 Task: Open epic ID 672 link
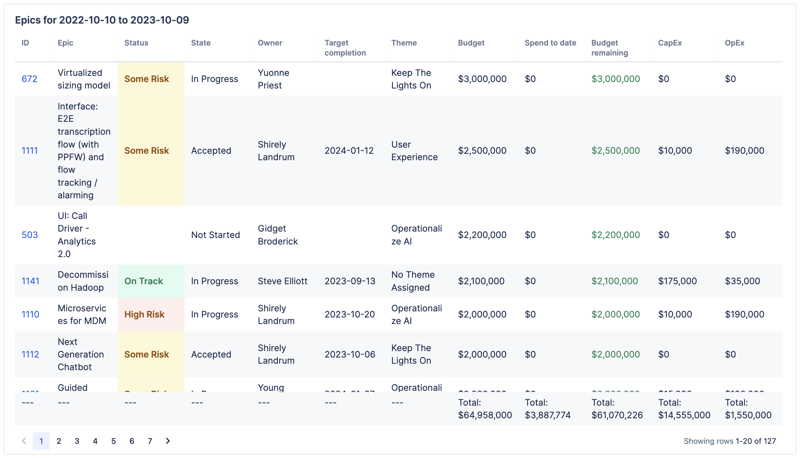tap(29, 79)
